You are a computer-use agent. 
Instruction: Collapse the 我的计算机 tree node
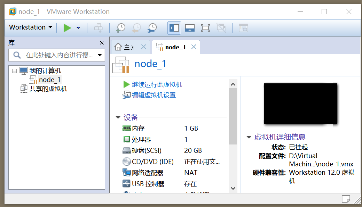(14, 71)
